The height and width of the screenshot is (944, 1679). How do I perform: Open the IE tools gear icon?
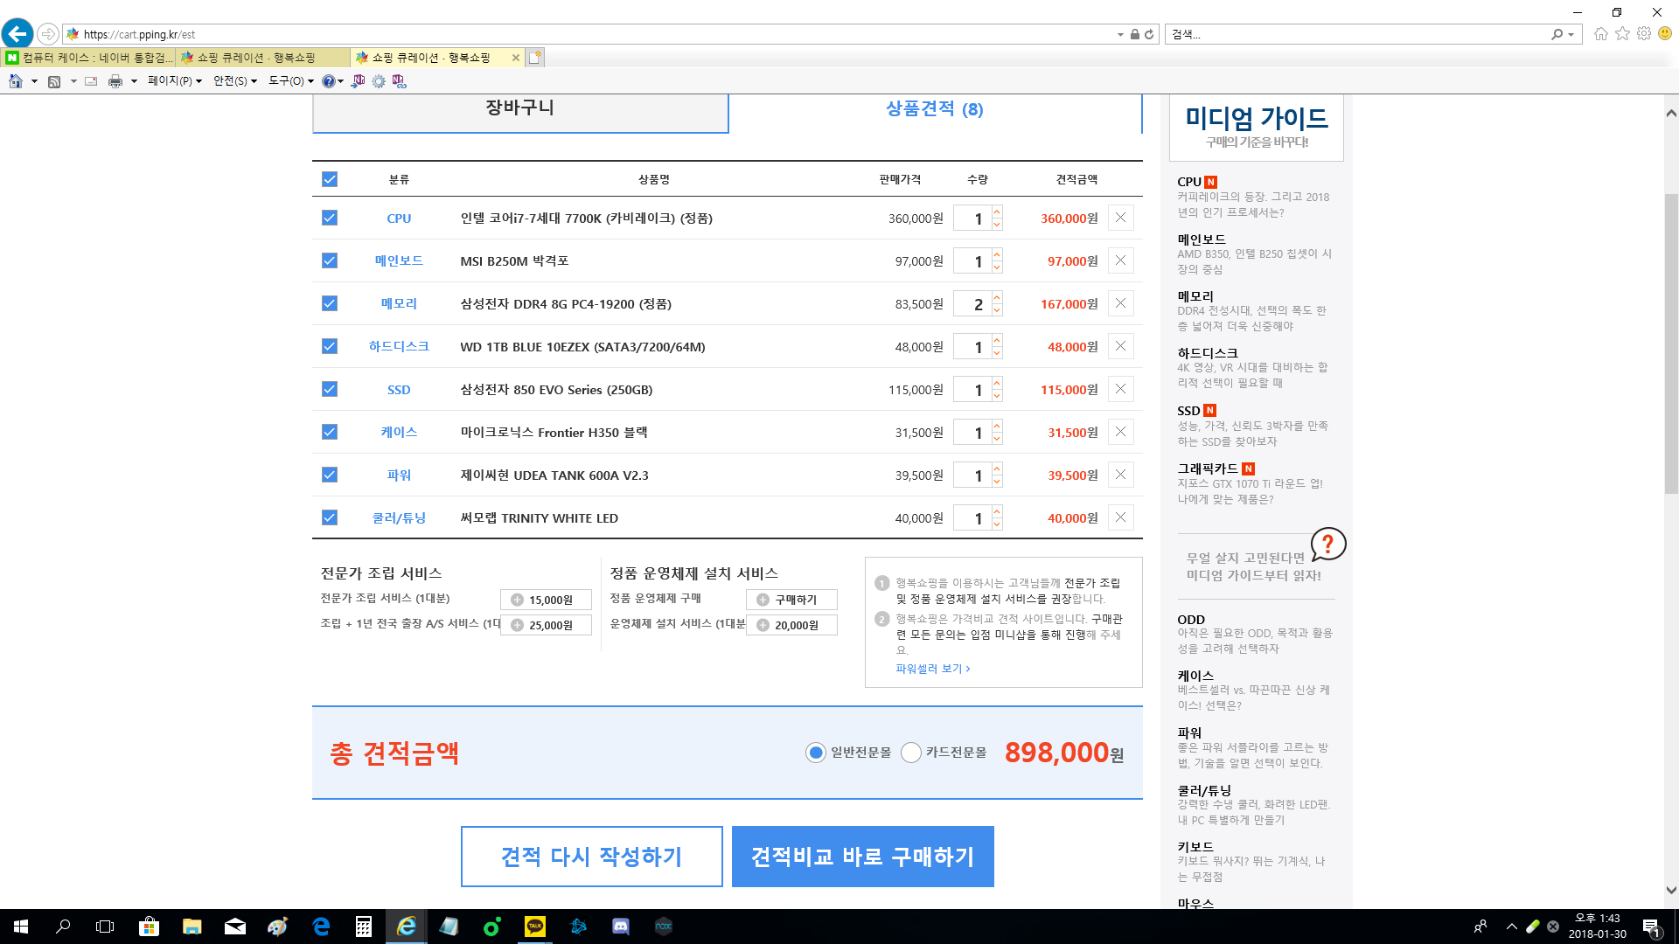point(1644,34)
